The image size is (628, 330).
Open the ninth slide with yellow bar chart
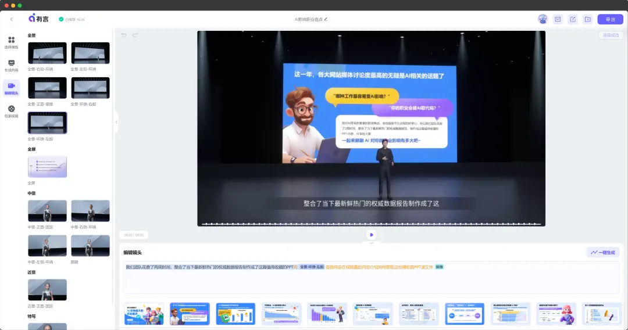tap(511, 314)
